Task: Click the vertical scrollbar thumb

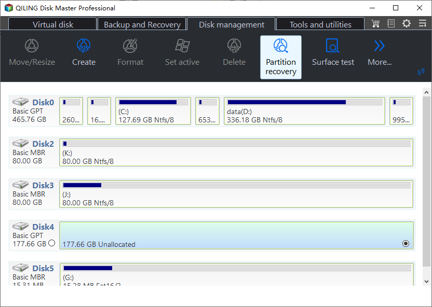Action: 426,182
